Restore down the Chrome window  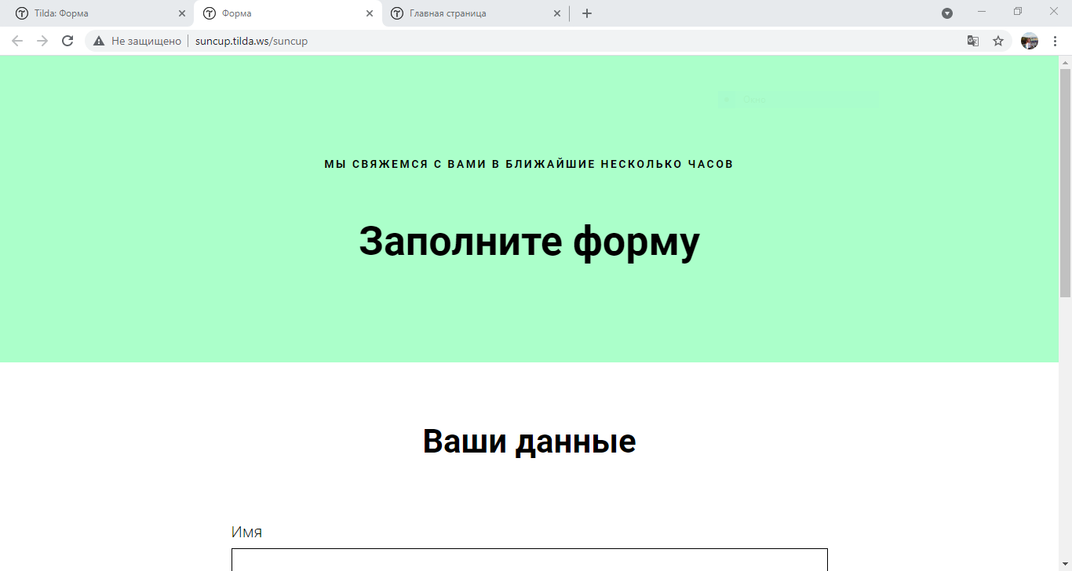click(1018, 11)
